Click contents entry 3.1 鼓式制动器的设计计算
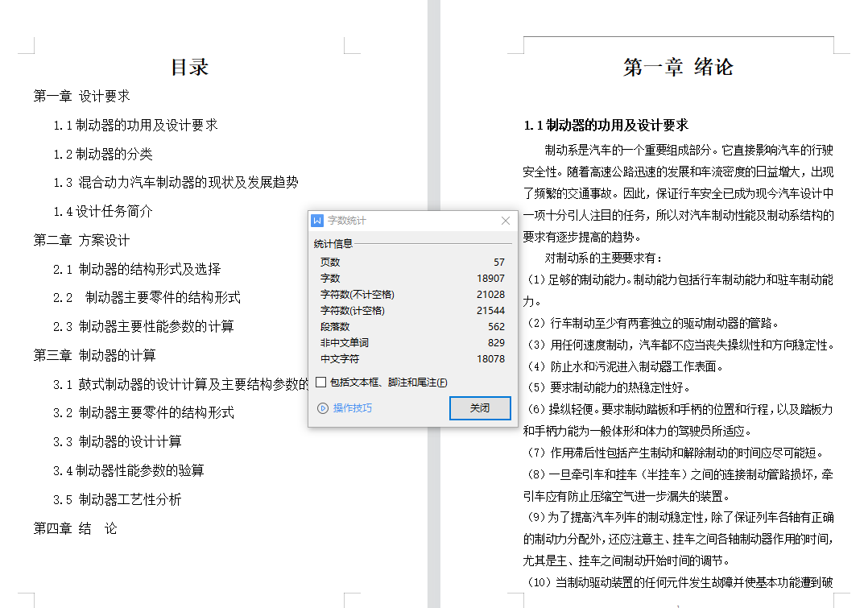864x608 pixels. pos(180,384)
